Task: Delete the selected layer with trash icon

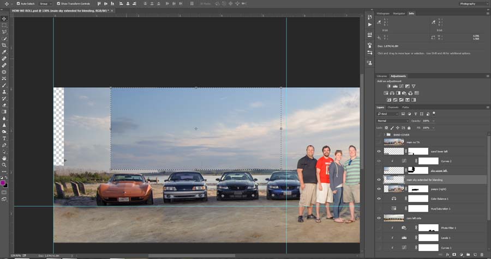Action: 482,255
